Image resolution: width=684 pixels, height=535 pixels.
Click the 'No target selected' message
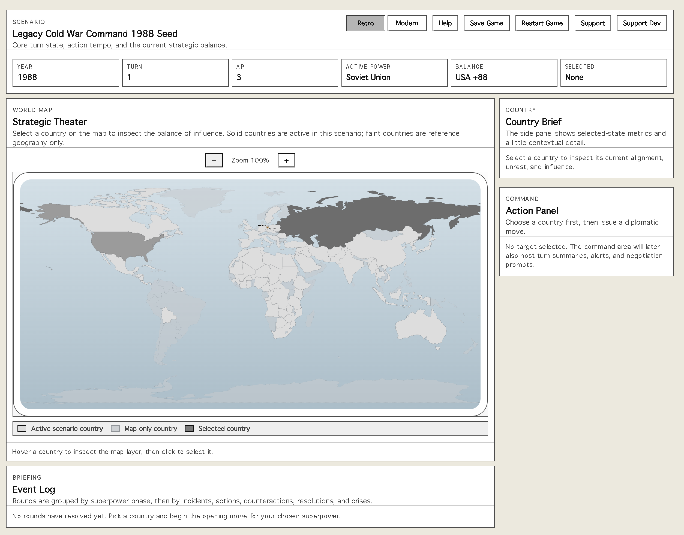(x=584, y=256)
